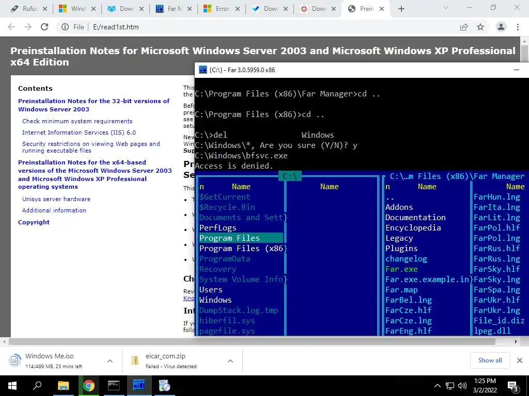
Task: Close the Rufus tab
Action: (45, 9)
